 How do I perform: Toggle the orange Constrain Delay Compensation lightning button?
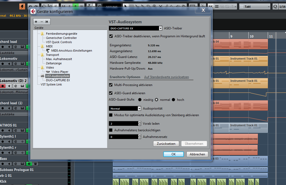point(22,7)
